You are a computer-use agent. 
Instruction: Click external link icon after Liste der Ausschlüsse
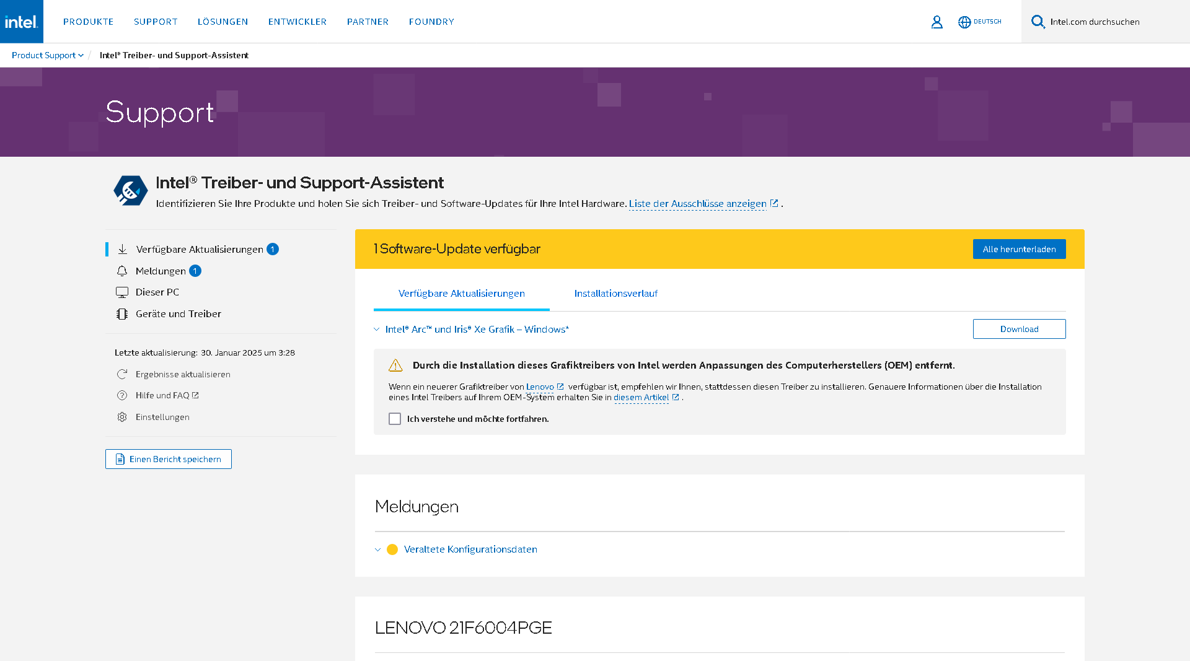coord(774,203)
